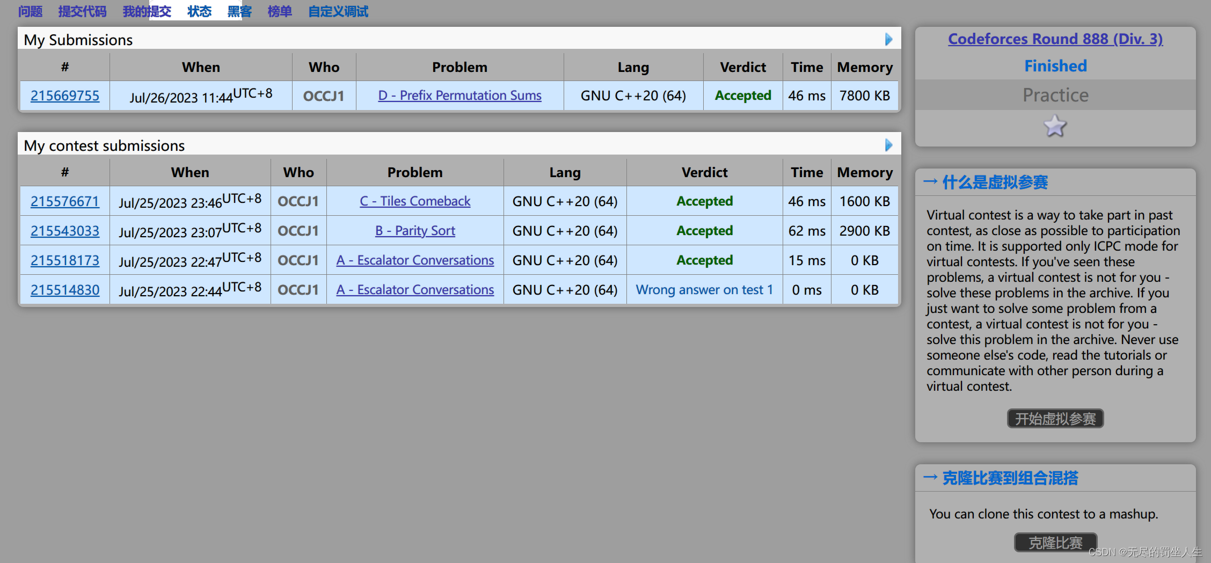Click the 开始虚拟参赛 button
This screenshot has height=563, width=1211.
(x=1055, y=419)
